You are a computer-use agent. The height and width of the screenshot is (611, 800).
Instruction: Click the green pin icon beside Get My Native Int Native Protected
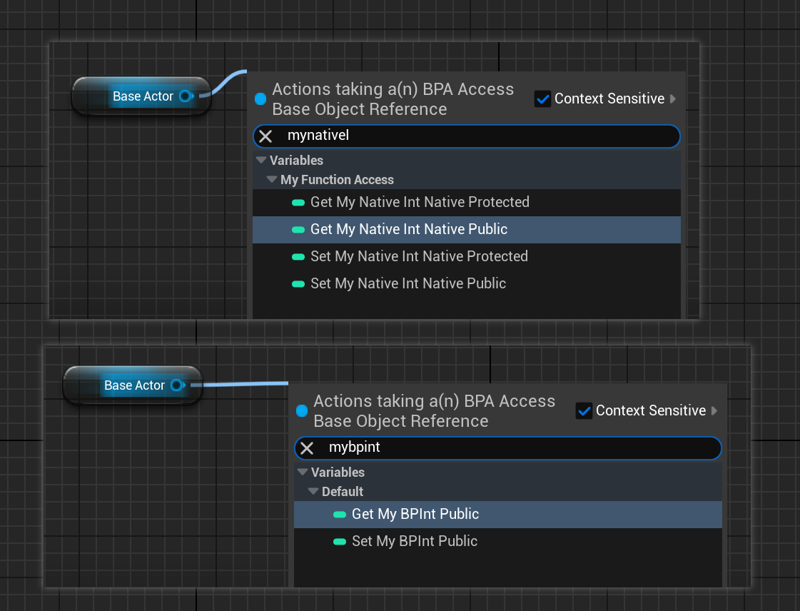click(x=298, y=203)
